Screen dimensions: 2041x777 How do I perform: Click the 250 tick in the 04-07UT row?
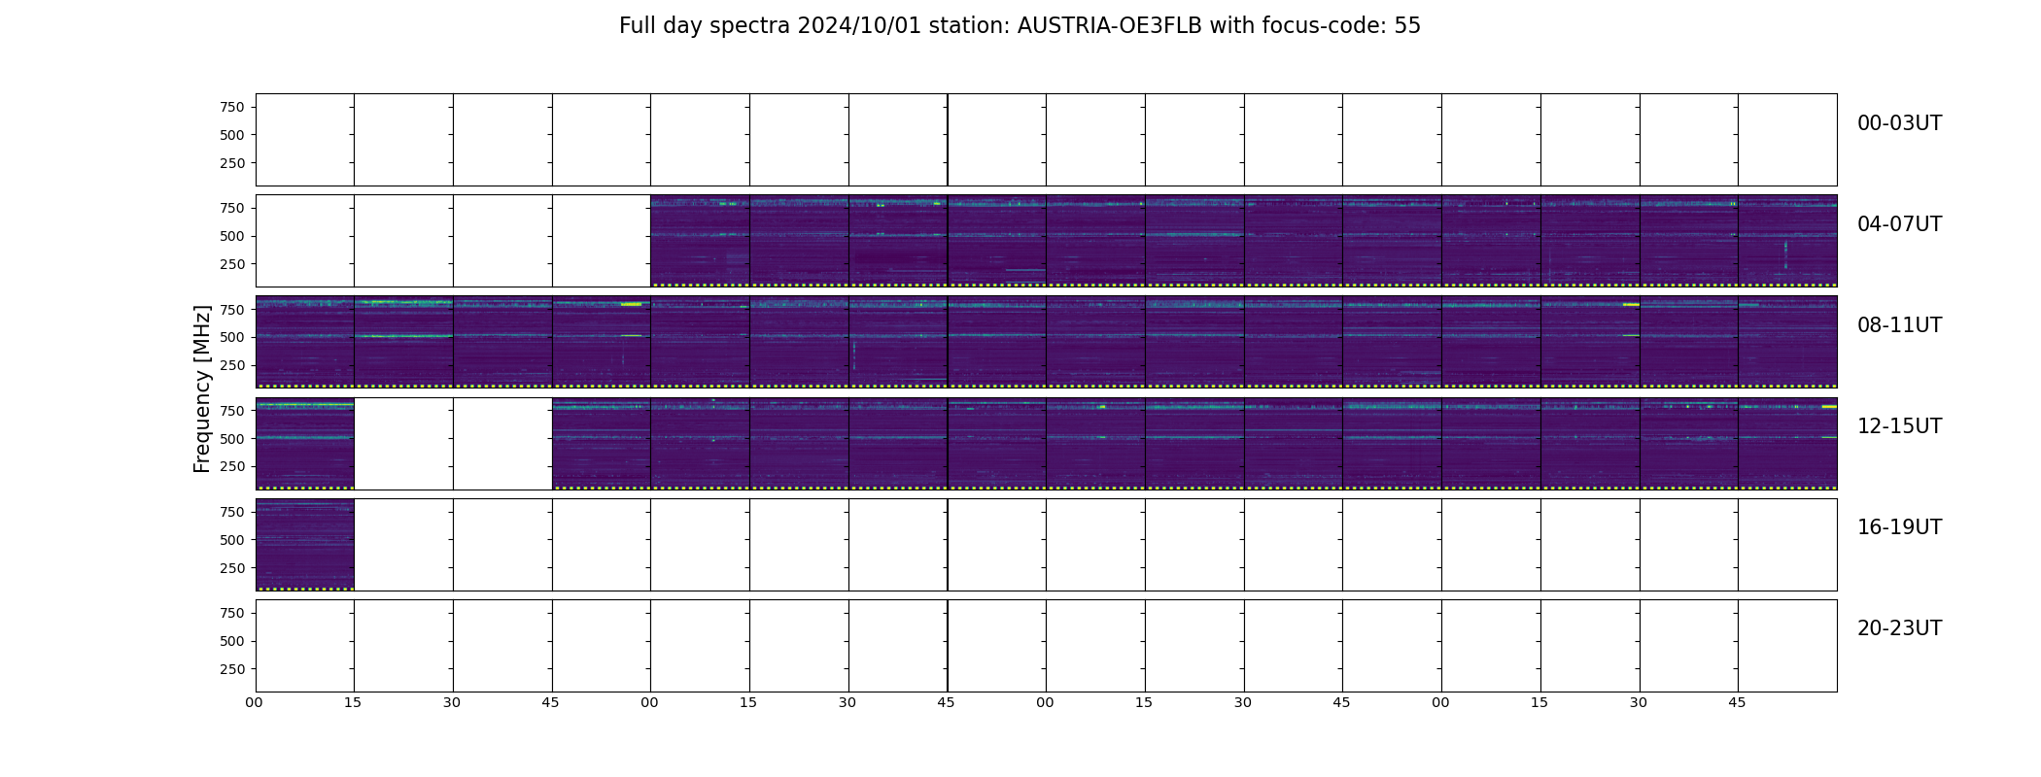(232, 264)
